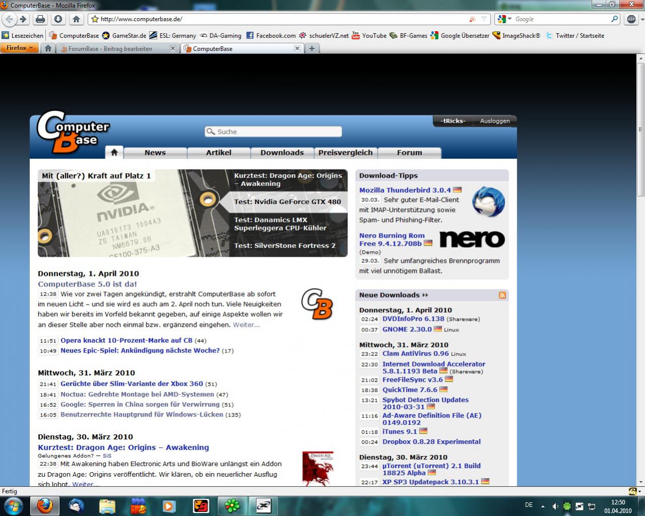Open the GameStar.de bookmark
Image resolution: width=645 pixels, height=516 pixels.
124,35
